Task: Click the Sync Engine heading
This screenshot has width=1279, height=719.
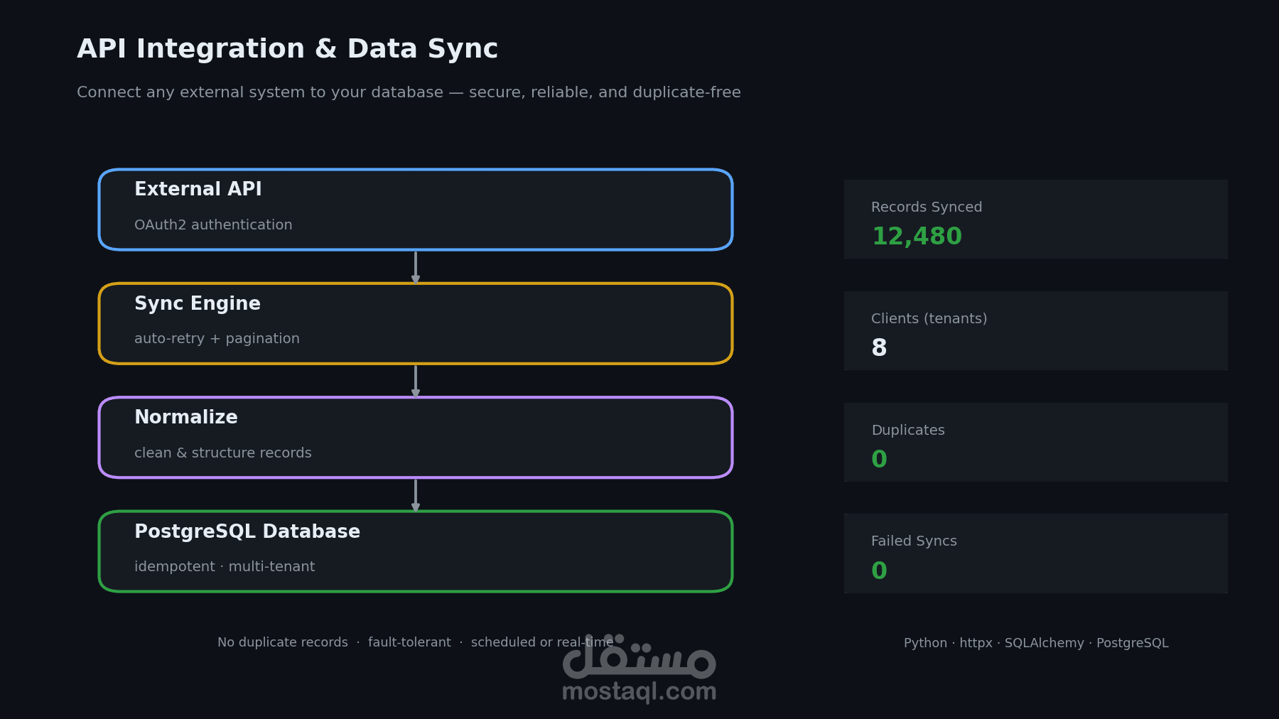Action: click(198, 303)
